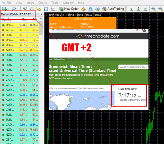Click ask price 80.255 in AUD row
The image size is (164, 144).
click(x=33, y=105)
